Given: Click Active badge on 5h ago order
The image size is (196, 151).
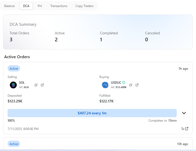Looking at the screenshot, I should click(14, 68).
